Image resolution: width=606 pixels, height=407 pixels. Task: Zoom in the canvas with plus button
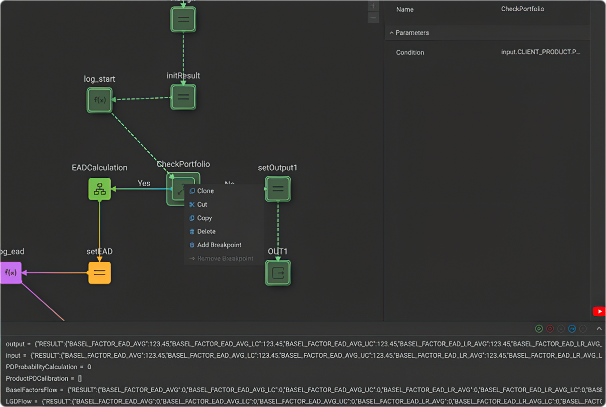(373, 6)
